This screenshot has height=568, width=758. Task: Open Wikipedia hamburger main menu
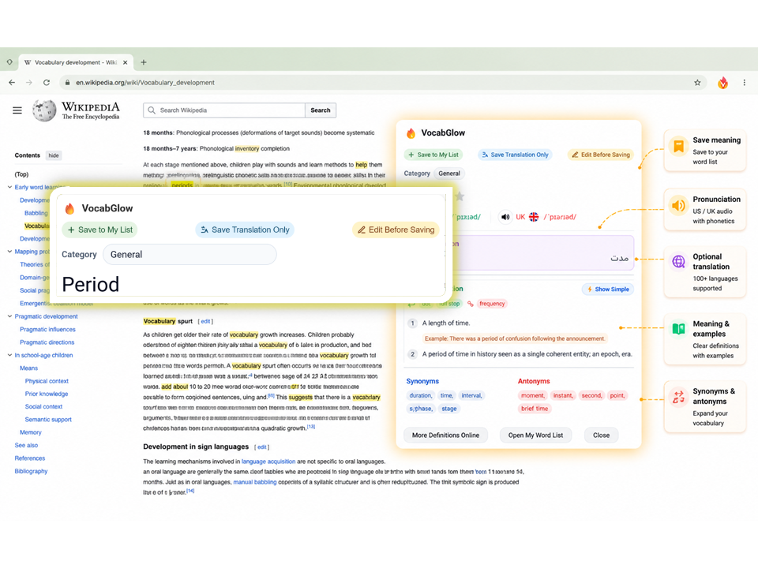click(x=17, y=110)
